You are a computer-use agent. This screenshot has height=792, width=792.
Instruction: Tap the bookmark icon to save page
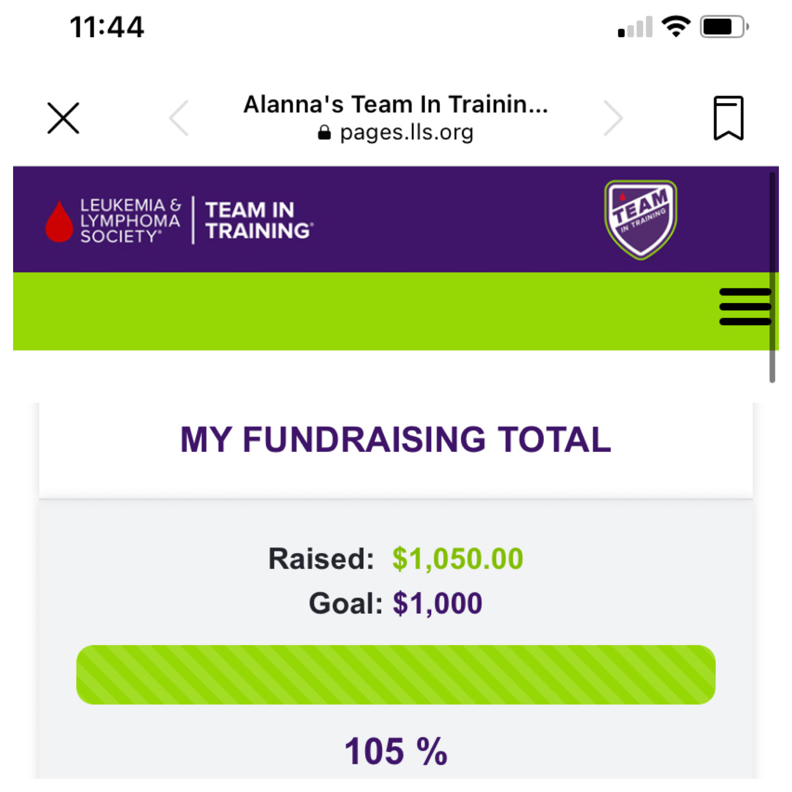point(728,118)
